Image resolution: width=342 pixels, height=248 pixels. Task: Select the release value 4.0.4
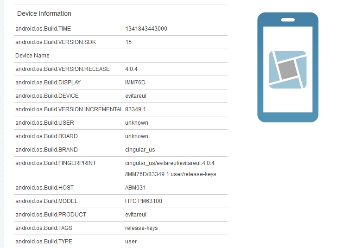pos(131,69)
